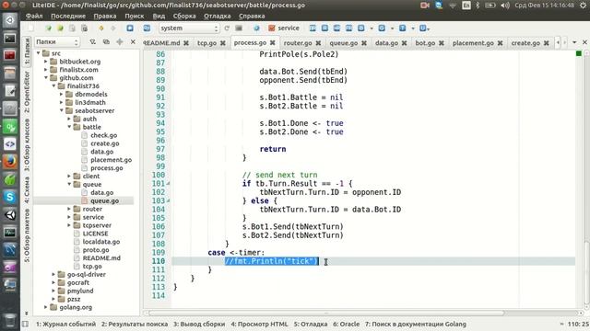The height and width of the screenshot is (331, 590).
Task: Toggle the '3: Обзор классов' side panel
Action: (x=27, y=145)
